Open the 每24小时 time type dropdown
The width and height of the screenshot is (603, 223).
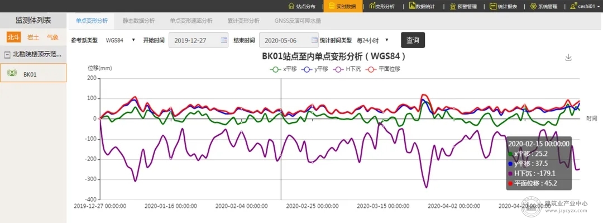(x=372, y=40)
